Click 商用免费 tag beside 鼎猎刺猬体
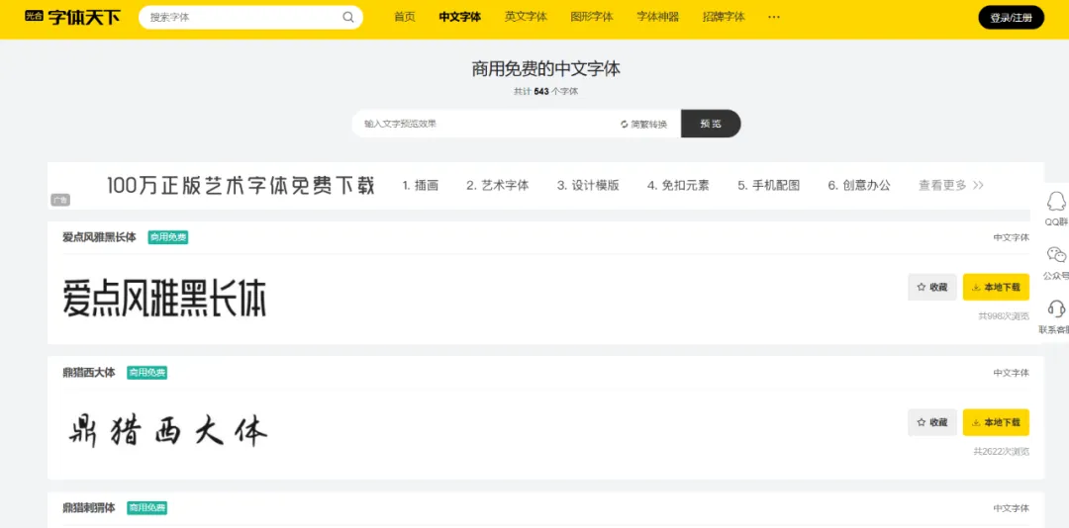Screen dimensions: 1069x528 (146, 507)
